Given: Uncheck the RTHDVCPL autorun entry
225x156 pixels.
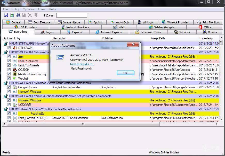Looking at the screenshot, I should [x=9, y=48].
